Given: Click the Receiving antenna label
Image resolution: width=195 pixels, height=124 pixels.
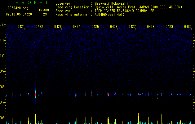Looking at the screenshot, I should tap(71, 15).
